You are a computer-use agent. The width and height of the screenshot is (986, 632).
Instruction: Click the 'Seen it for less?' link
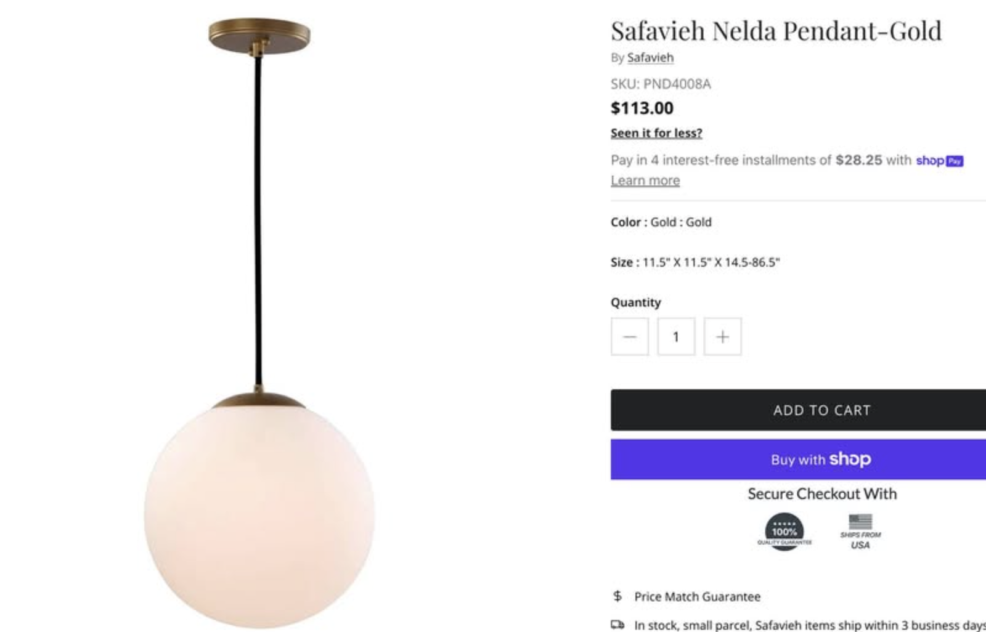(x=656, y=133)
